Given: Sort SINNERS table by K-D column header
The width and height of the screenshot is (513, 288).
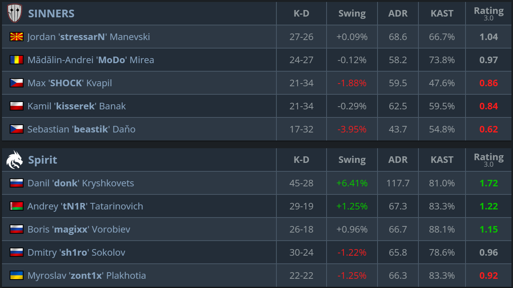Looking at the screenshot, I should click(301, 13).
